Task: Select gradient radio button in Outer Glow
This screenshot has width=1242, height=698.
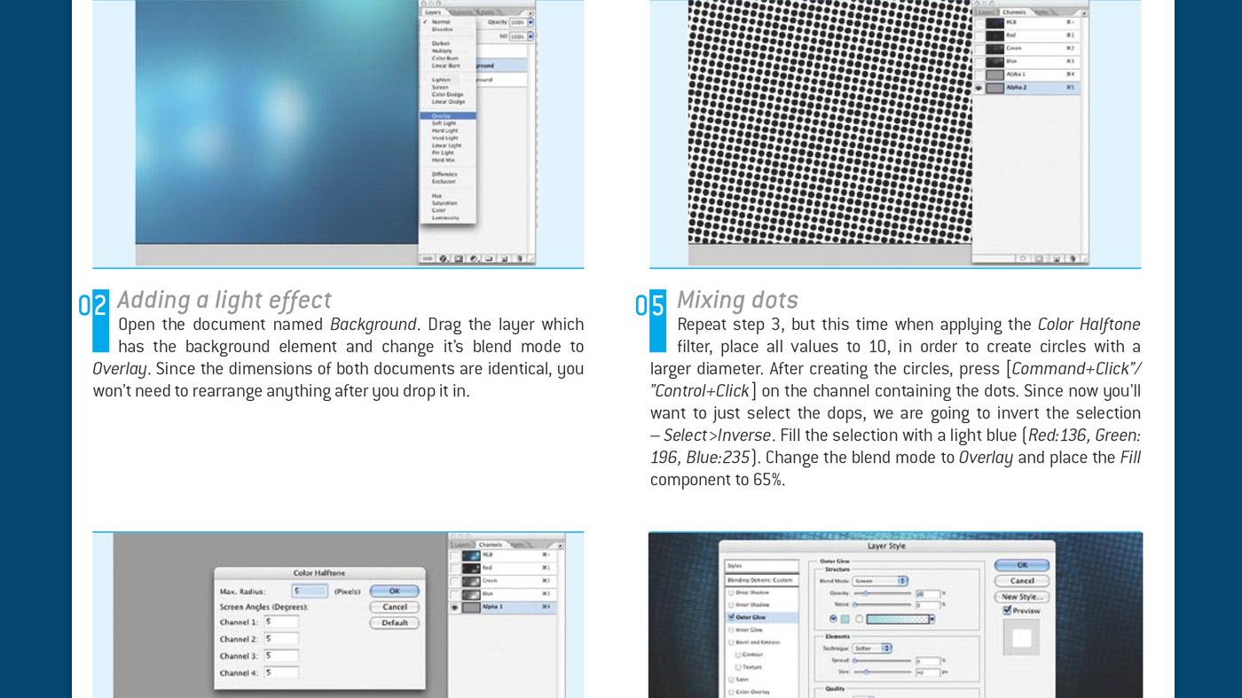Action: (859, 619)
